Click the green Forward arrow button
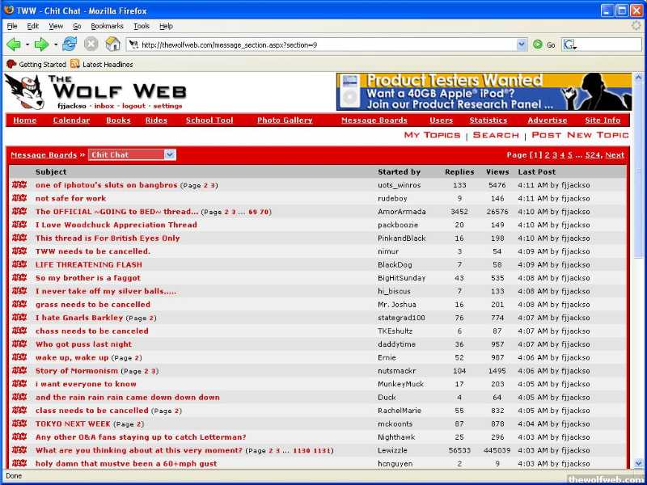 tap(41, 44)
